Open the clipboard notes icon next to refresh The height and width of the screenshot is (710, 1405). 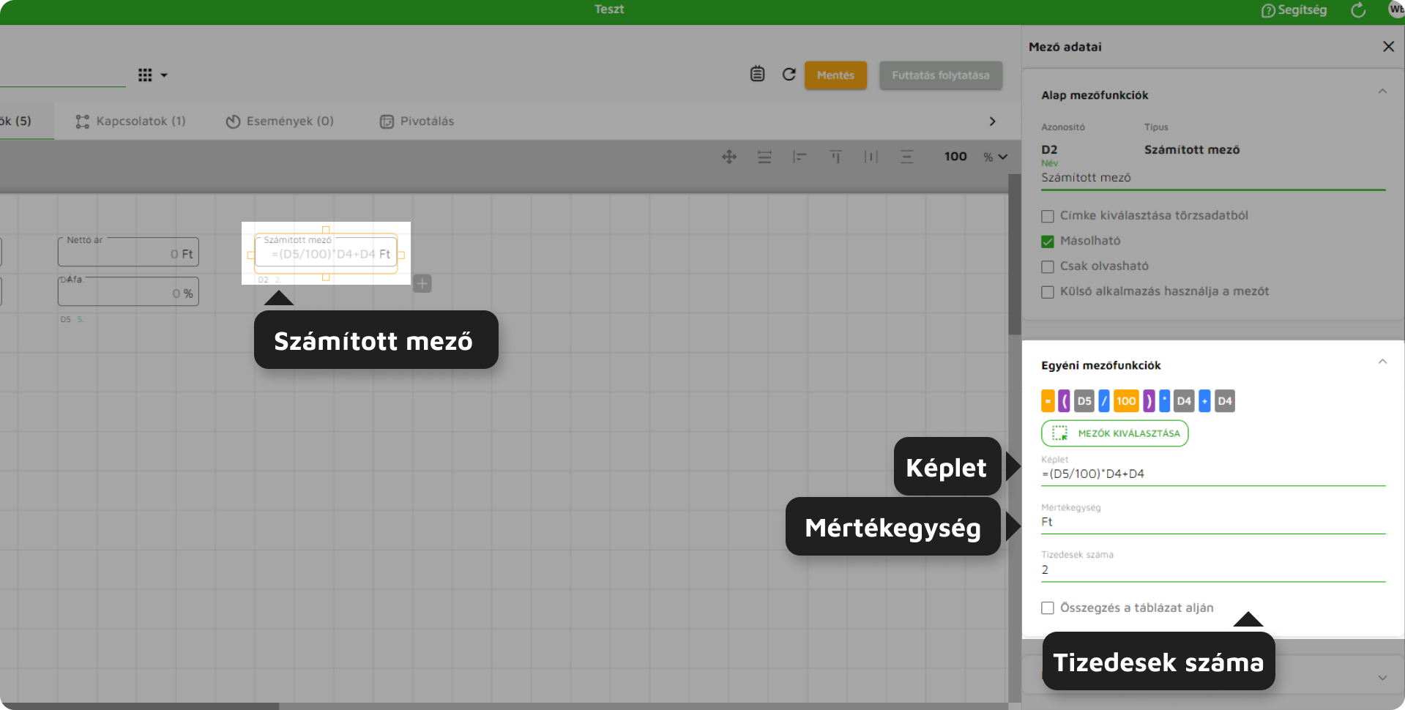[x=757, y=74]
